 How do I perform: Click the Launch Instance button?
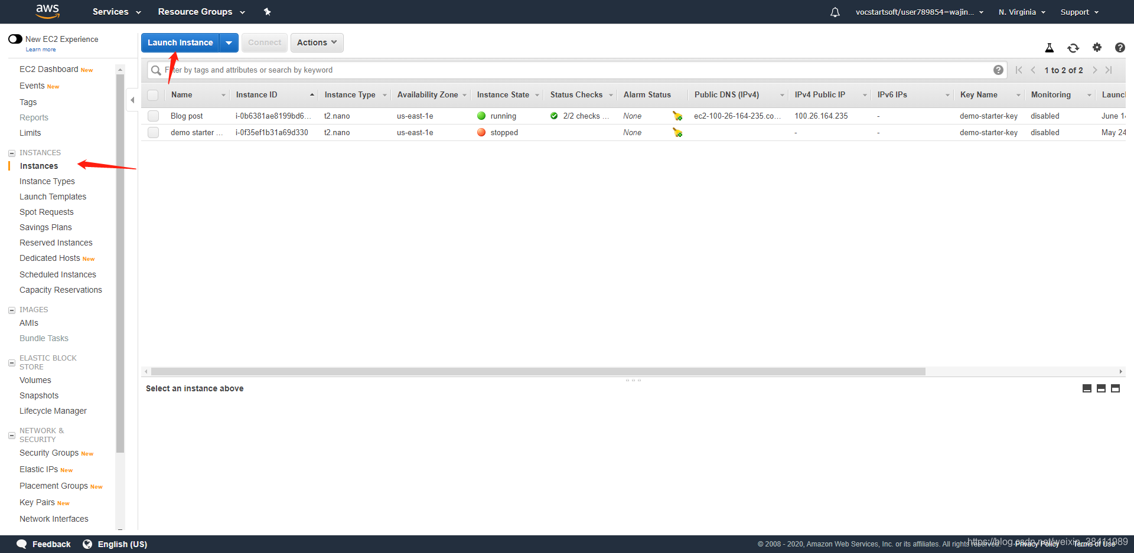(x=180, y=42)
